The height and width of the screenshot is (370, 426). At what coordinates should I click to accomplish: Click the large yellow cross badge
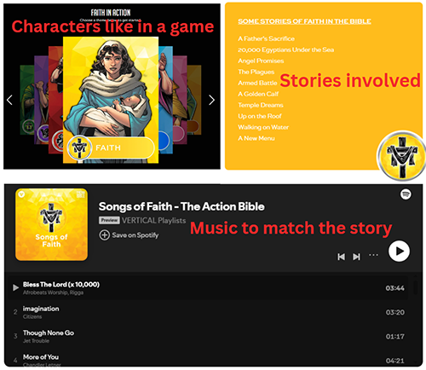401,155
